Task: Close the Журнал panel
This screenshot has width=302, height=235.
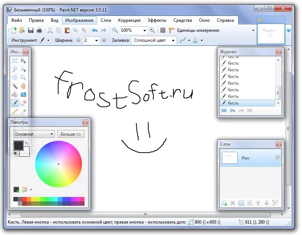Action: click(279, 52)
